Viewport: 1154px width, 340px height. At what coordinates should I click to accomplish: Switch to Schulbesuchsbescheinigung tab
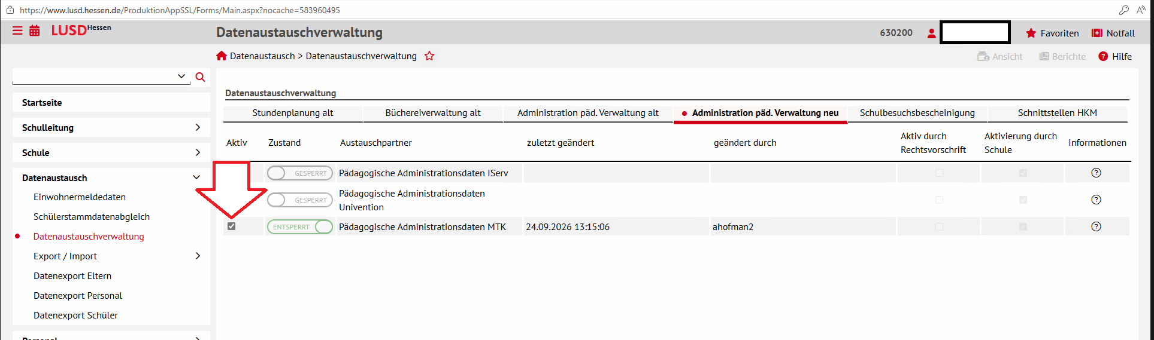coord(917,113)
